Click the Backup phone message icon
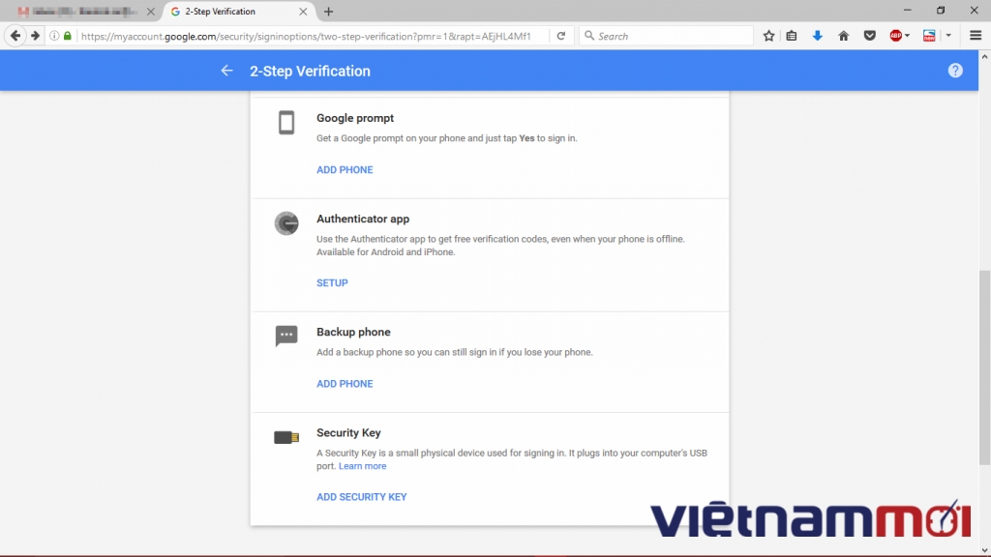This screenshot has height=557, width=991. click(286, 336)
